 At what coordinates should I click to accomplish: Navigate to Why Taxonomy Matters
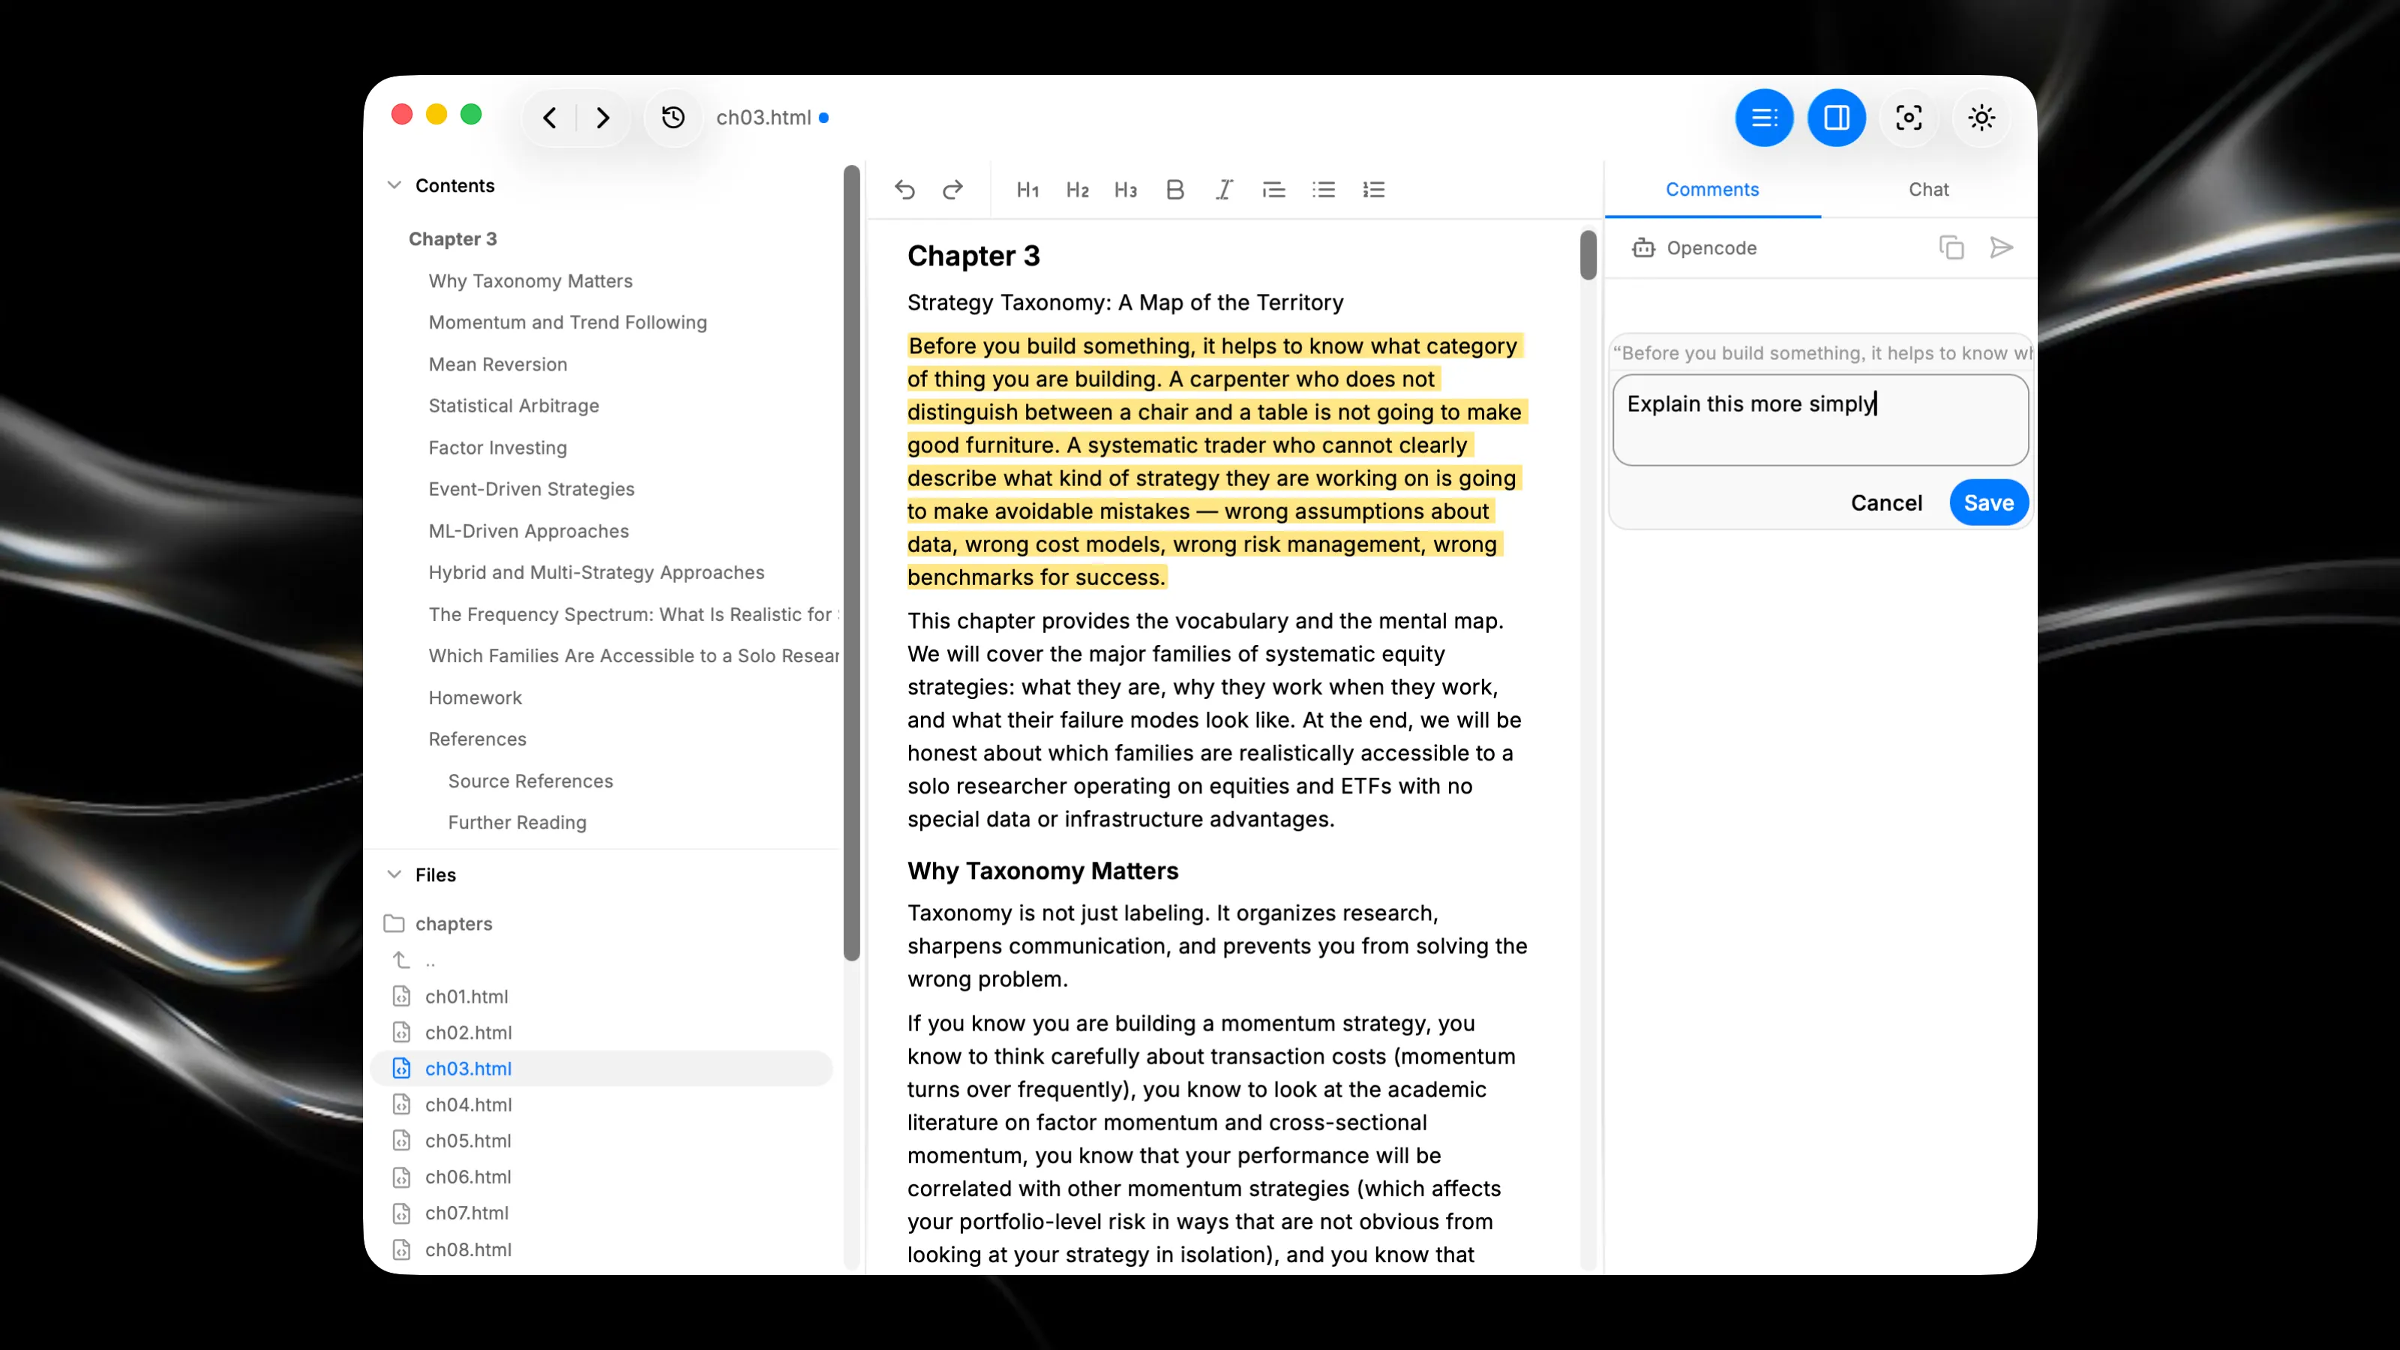pyautogui.click(x=530, y=281)
